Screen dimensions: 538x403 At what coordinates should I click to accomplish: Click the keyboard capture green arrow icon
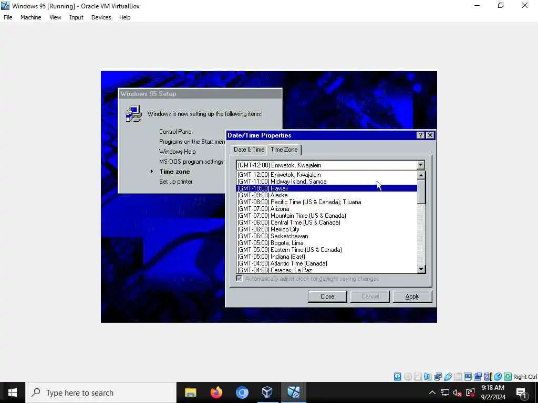click(x=508, y=377)
